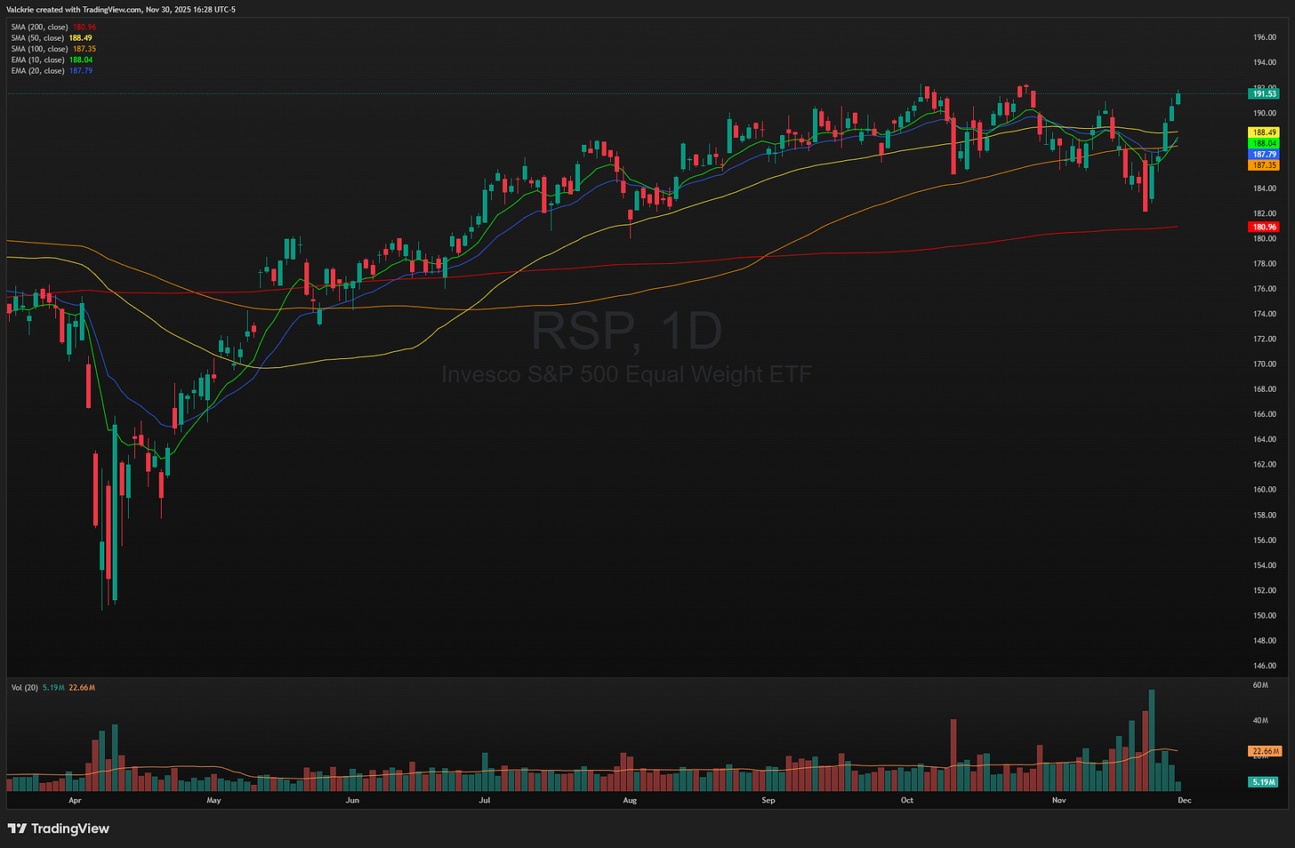Click the 190.00 price axis label

[1265, 113]
